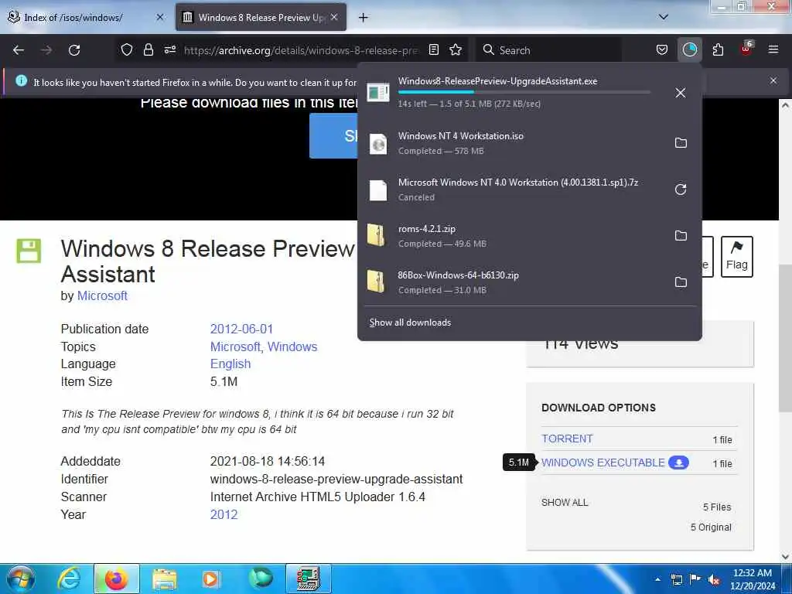792x594 pixels.
Task: Open publication date 2012-06-01 link
Action: (241, 329)
